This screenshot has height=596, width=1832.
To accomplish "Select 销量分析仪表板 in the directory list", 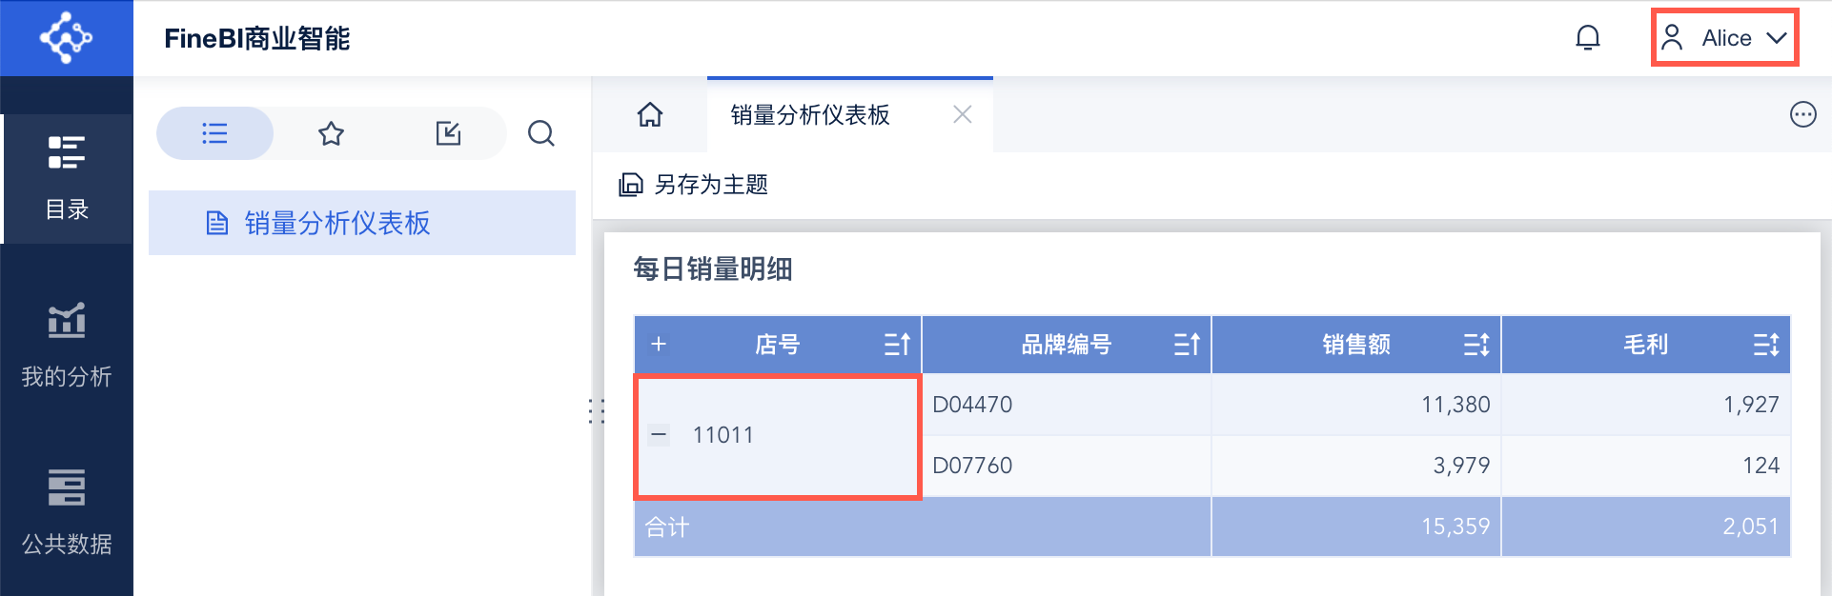I will point(336,223).
